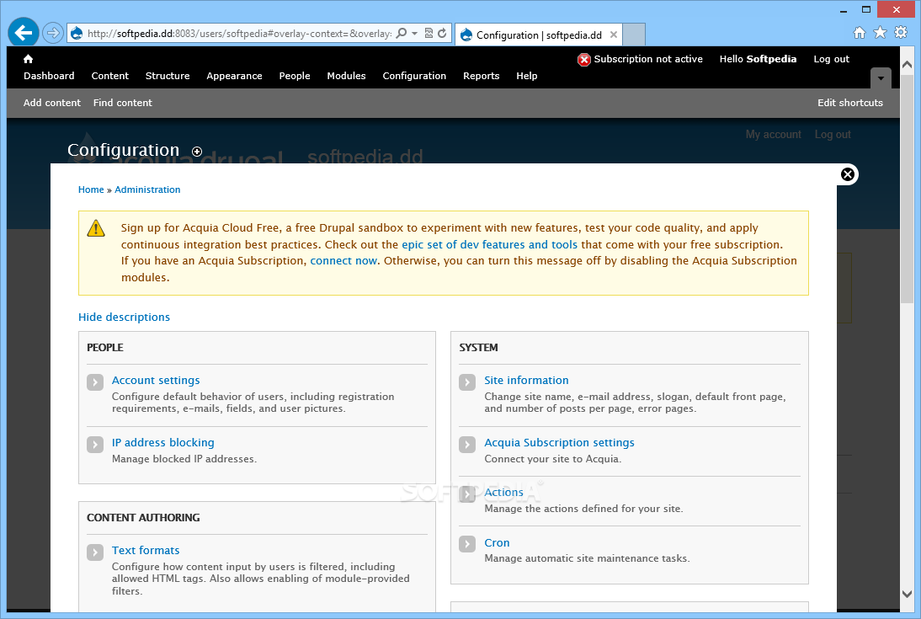Click the Find content shortcut
Viewport: 921px width, 619px height.
[122, 103]
